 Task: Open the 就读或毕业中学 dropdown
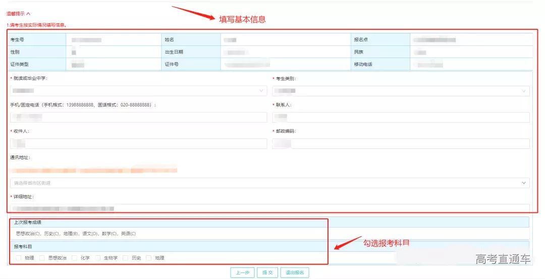pos(138,91)
